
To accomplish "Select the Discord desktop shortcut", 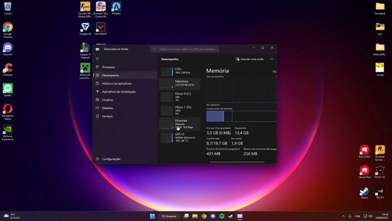I will click(x=8, y=49).
